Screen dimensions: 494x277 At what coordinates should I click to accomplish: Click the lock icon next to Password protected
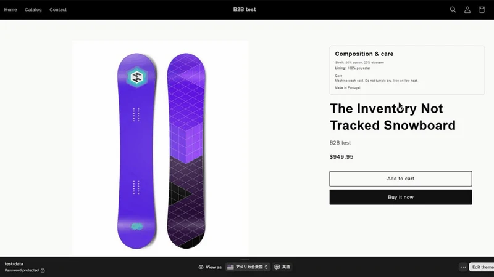pyautogui.click(x=43, y=270)
